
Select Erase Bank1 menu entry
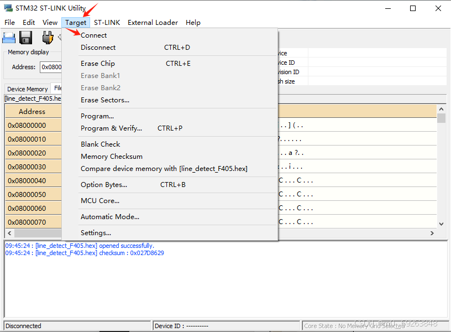(170, 76)
